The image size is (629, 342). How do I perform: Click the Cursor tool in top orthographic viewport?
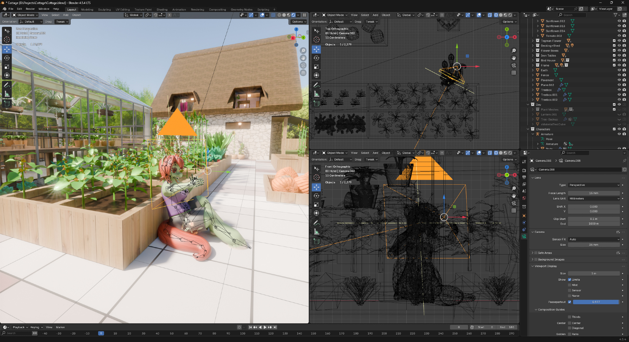(x=316, y=40)
